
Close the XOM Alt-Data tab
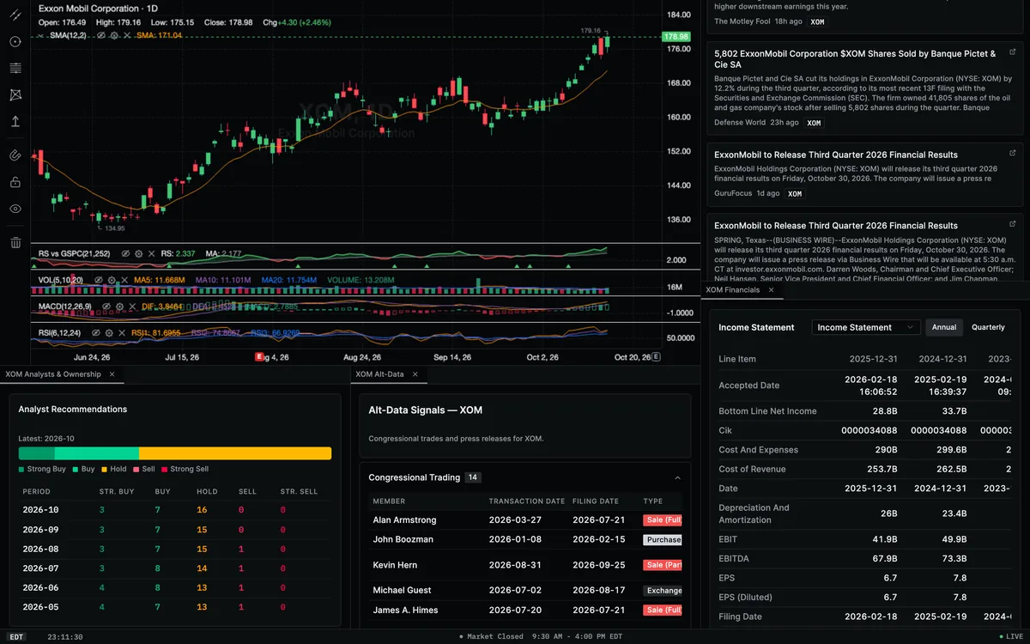[x=415, y=374]
